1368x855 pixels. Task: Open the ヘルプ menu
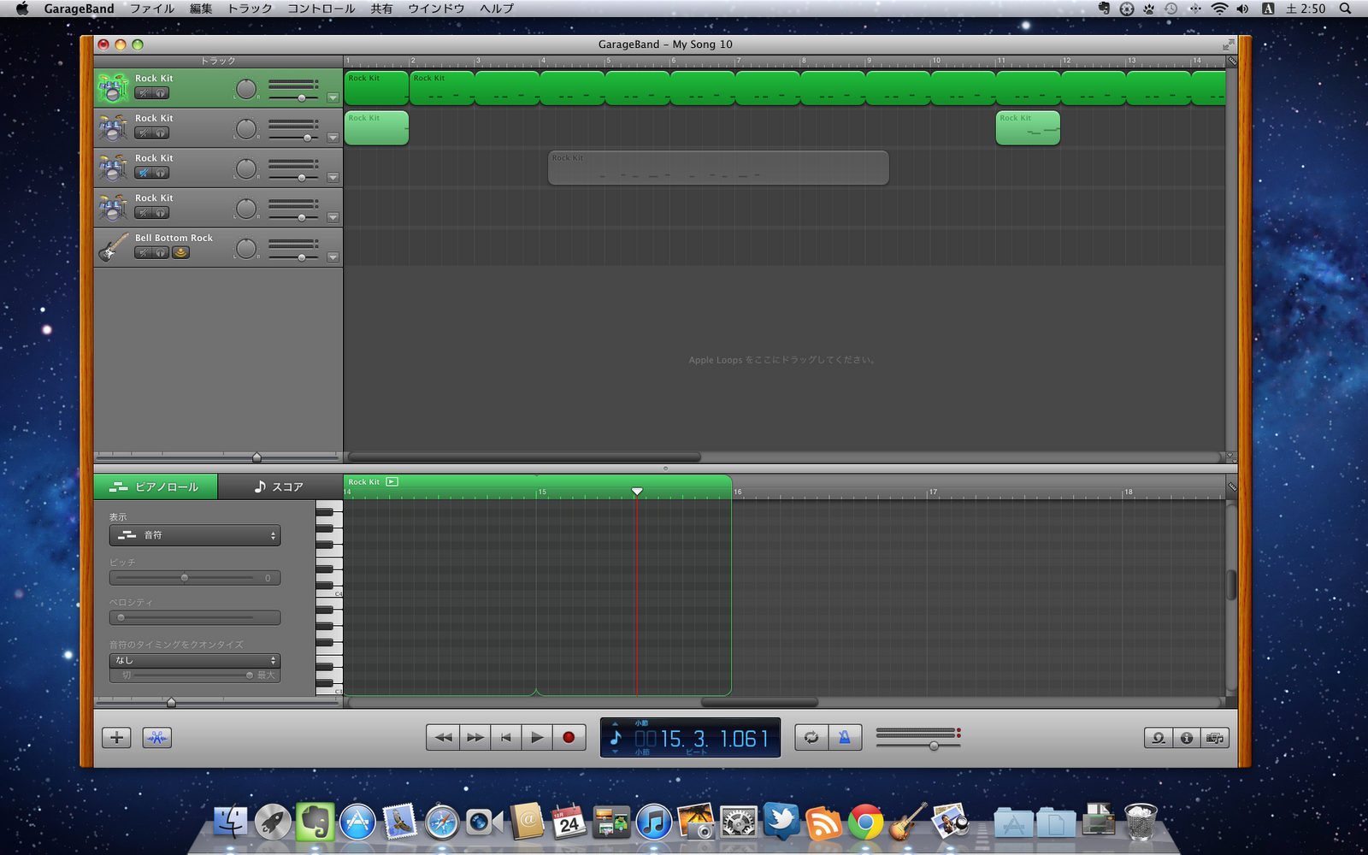(x=497, y=9)
